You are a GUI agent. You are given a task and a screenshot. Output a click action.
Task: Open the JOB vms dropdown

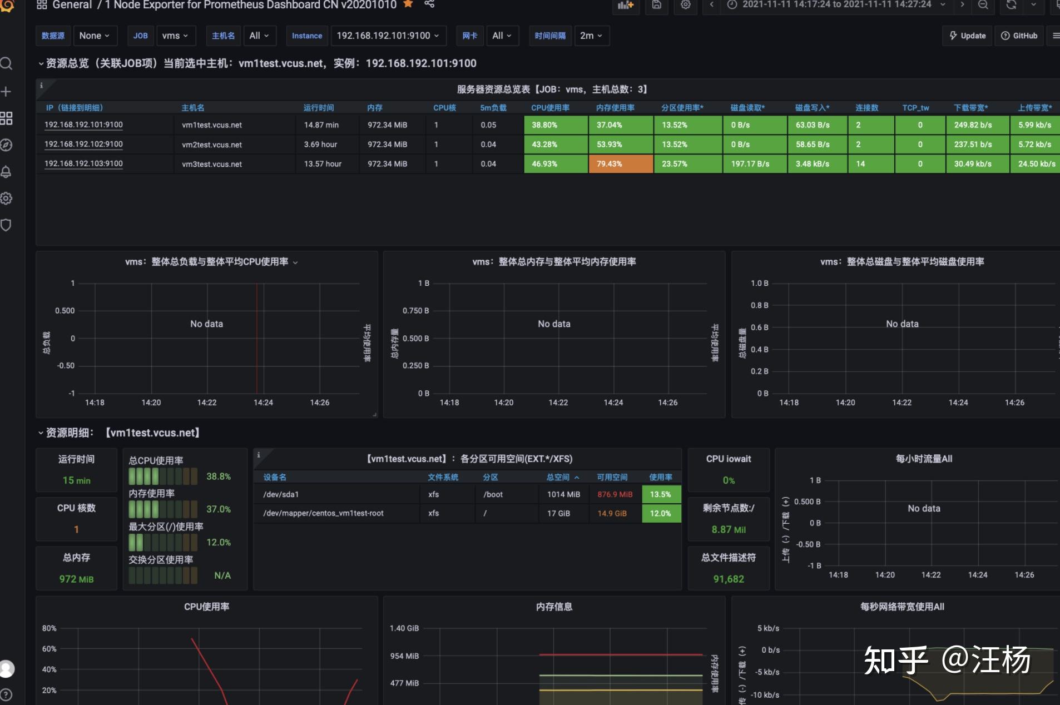point(176,36)
